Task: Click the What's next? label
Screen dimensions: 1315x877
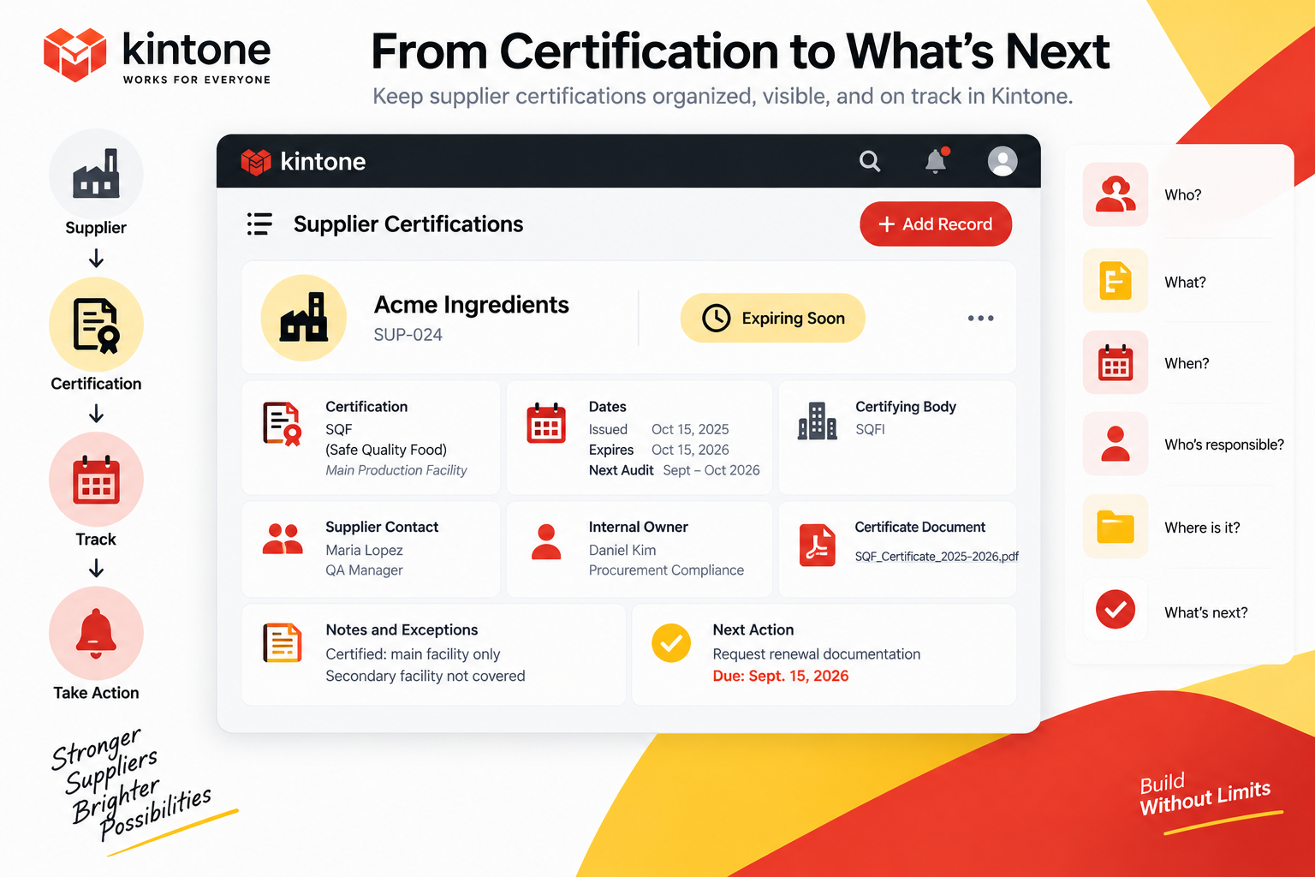Action: pos(1206,612)
